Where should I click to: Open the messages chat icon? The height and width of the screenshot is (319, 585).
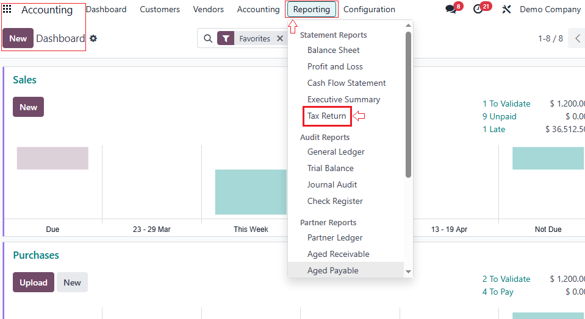[451, 9]
